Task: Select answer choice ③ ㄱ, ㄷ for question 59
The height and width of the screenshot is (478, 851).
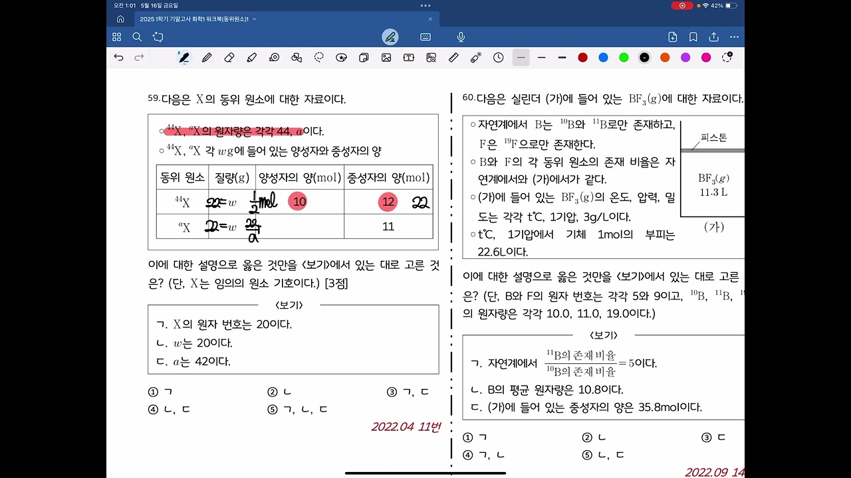Action: click(408, 392)
